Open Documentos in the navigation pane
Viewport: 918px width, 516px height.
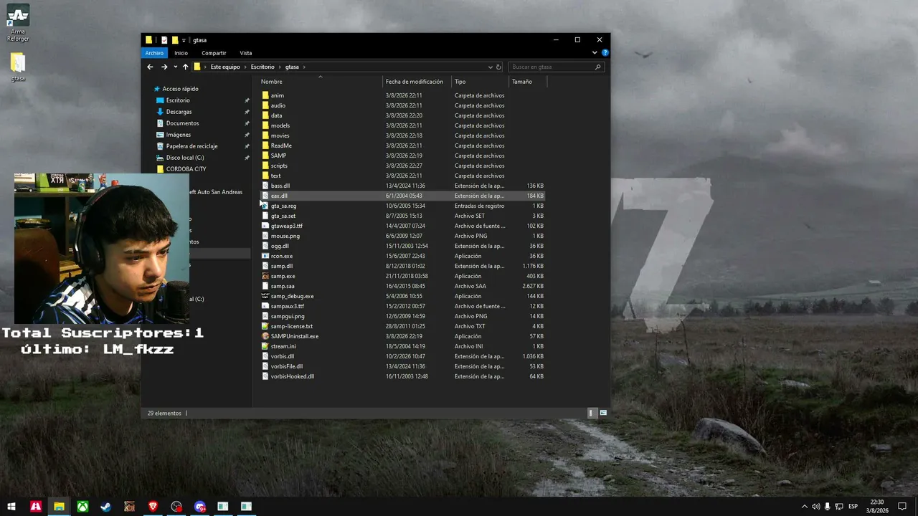click(x=182, y=123)
